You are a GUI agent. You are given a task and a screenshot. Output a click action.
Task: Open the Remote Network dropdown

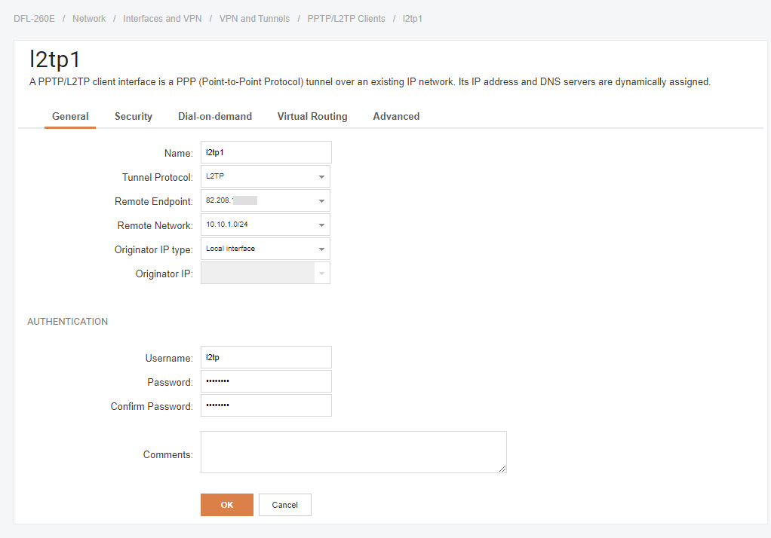[265, 225]
